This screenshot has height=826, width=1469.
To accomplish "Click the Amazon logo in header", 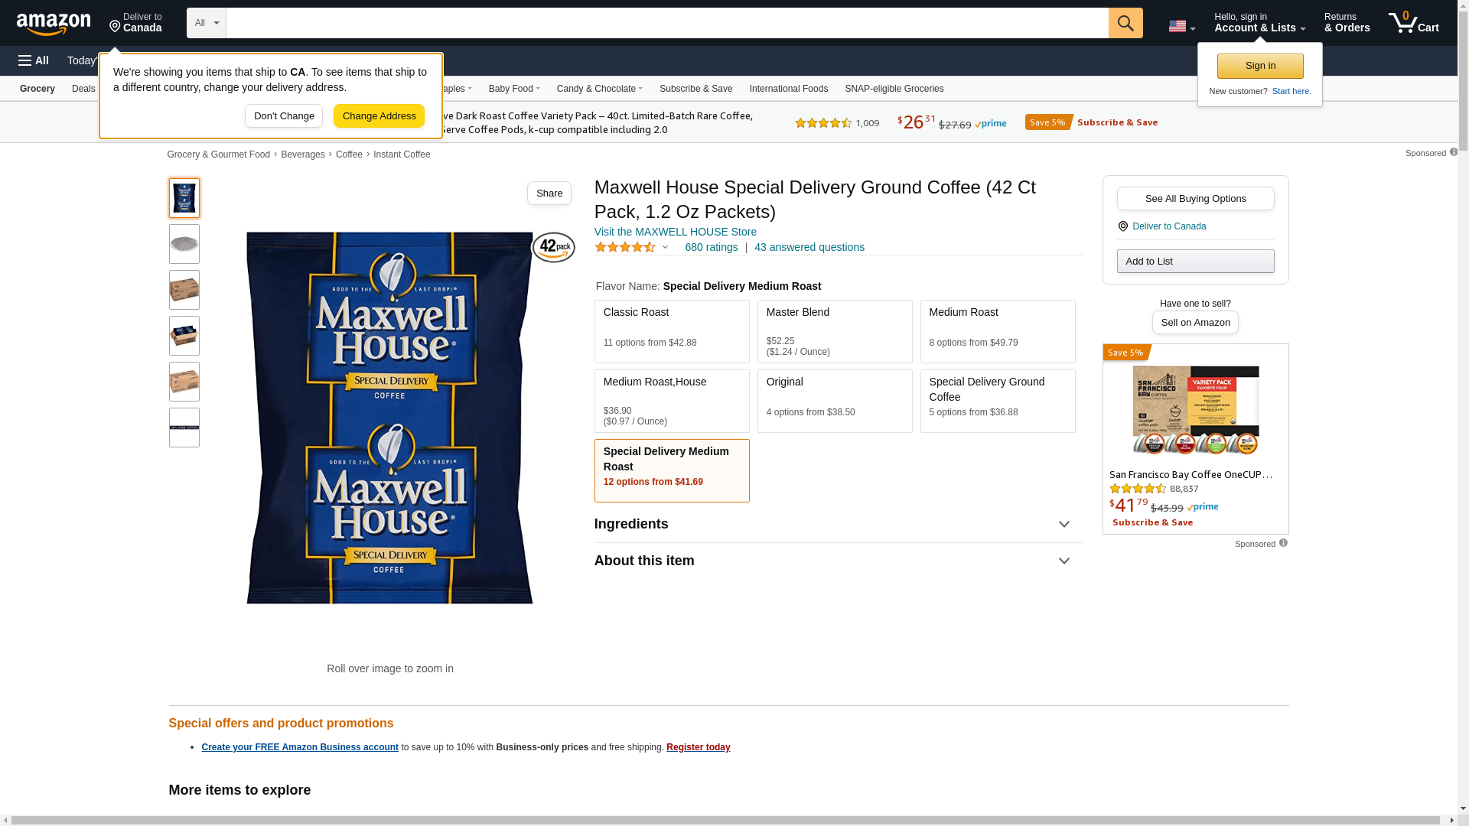I will (54, 24).
